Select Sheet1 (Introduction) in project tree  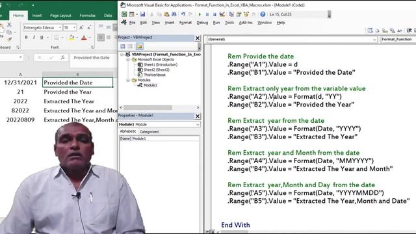coord(161,65)
